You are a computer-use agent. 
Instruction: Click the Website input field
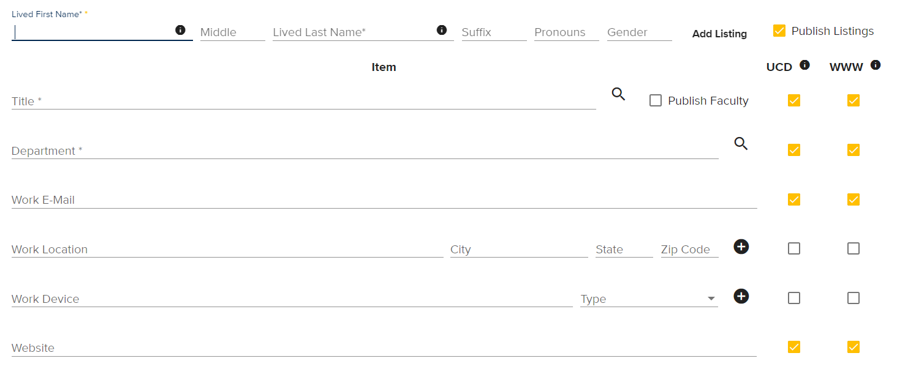[384, 348]
